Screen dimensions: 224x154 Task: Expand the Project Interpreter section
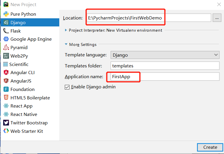click(66, 30)
